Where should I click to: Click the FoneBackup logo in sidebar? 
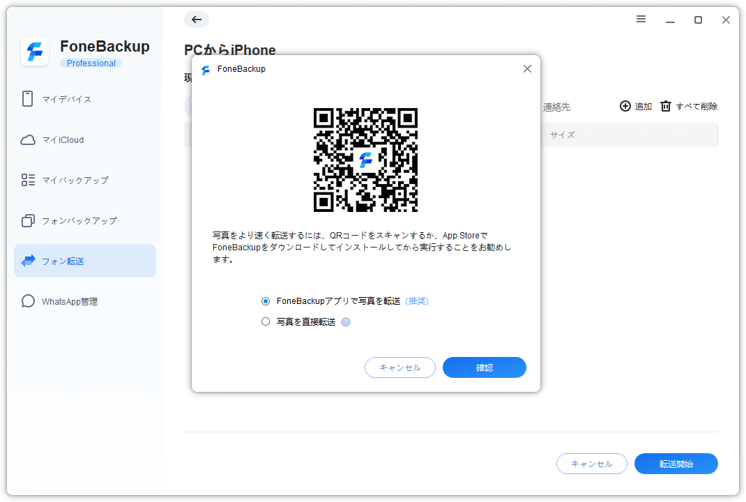click(x=35, y=52)
